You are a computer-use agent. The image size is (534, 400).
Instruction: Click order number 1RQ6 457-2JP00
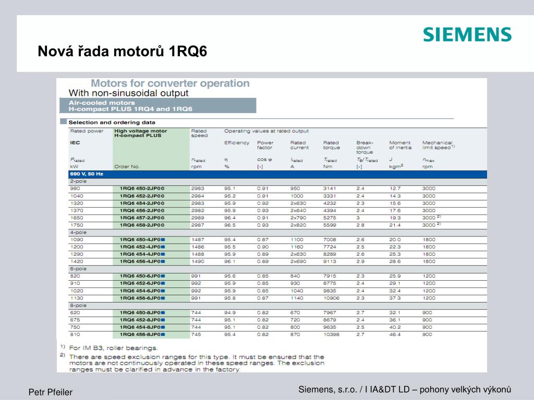click(142, 218)
